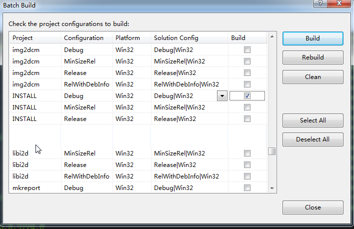354x229 pixels.
Task: Click the Clean button
Action: [312, 77]
